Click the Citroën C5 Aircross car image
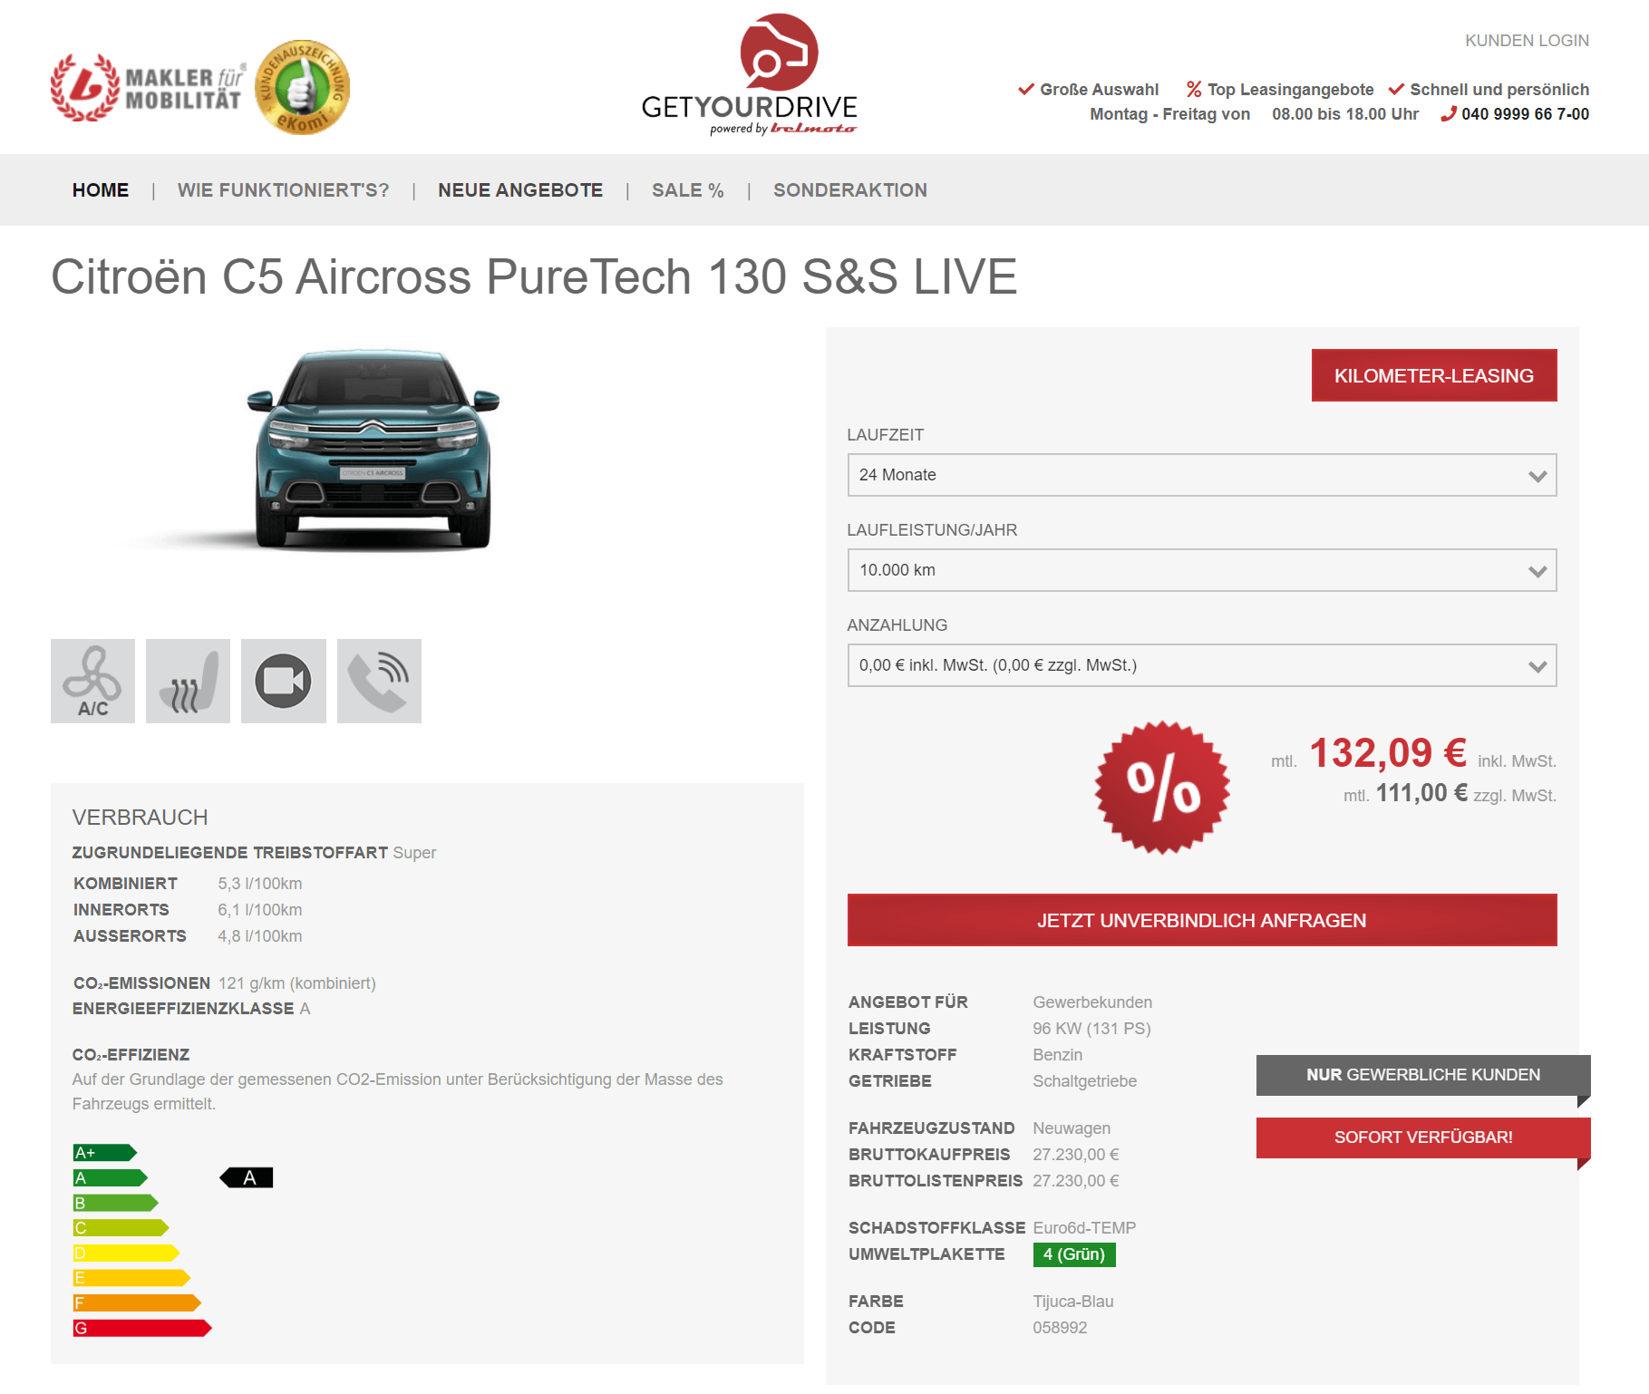1649x1394 pixels. pyautogui.click(x=373, y=450)
